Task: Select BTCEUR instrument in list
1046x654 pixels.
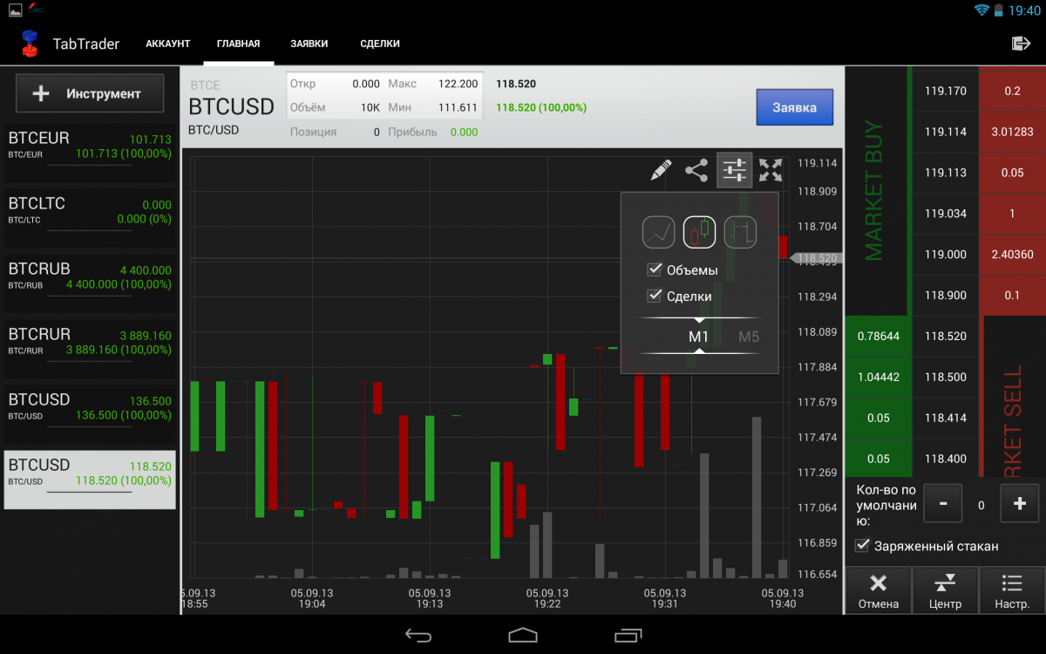Action: coord(90,152)
